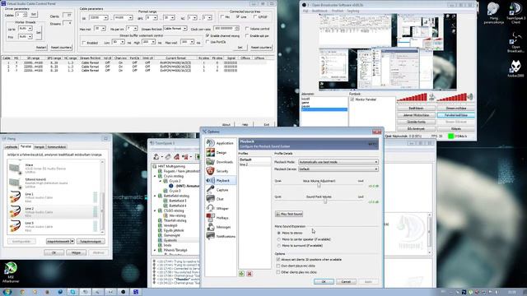Click OK in the Options dialog
The height and width of the screenshot is (296, 527).
324,281
